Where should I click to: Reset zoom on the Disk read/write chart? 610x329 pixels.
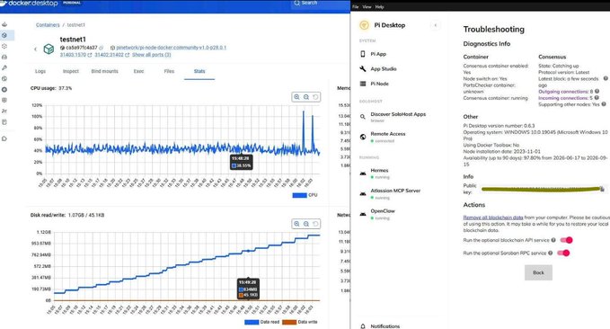[315, 224]
